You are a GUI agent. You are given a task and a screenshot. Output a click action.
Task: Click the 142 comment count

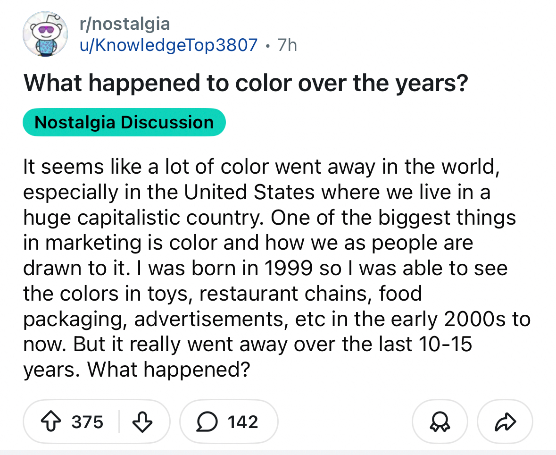[242, 421]
